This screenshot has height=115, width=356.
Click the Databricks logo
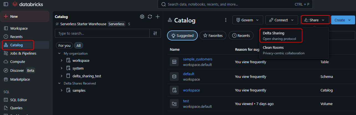tap(28, 4)
